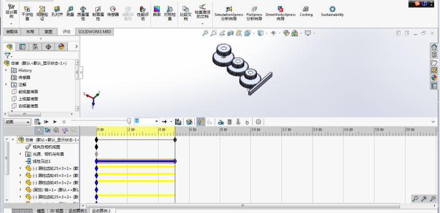This screenshot has width=440, height=213.
Task: Add a motor with the motor icon
Action: pyautogui.click(x=221, y=122)
